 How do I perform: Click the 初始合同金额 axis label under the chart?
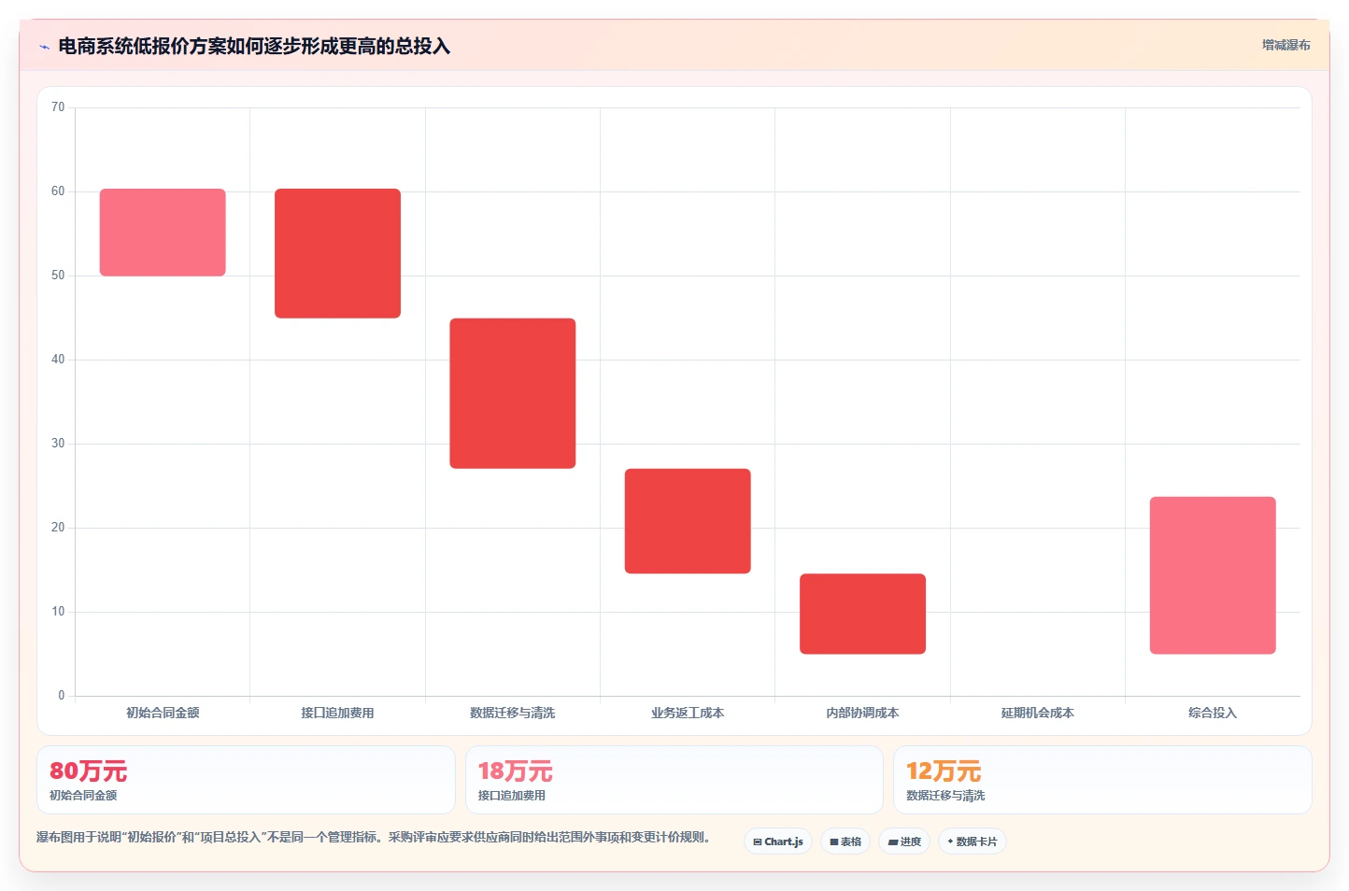(x=163, y=713)
